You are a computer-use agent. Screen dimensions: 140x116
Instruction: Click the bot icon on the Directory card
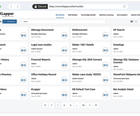point(23,80)
